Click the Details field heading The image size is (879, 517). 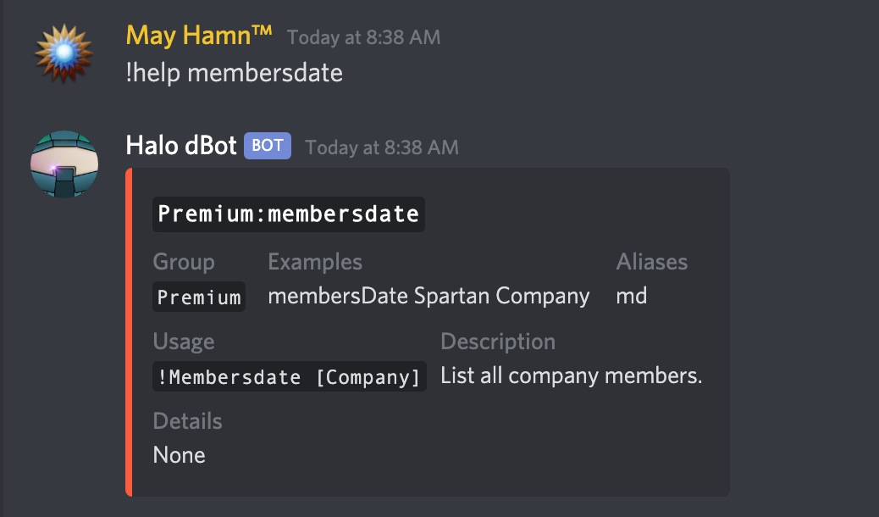[x=187, y=420]
